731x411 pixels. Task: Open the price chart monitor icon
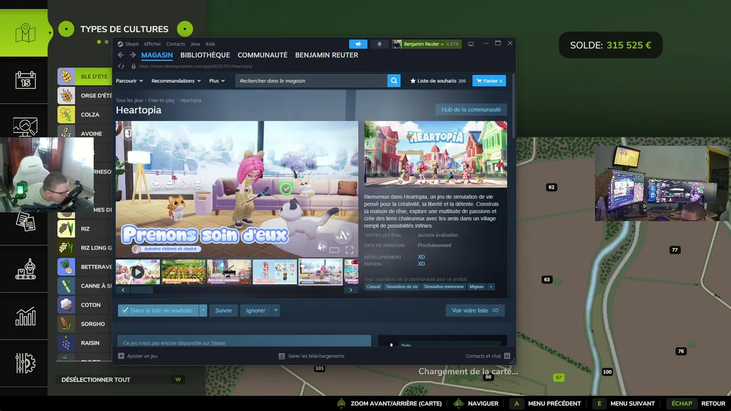coord(25,127)
